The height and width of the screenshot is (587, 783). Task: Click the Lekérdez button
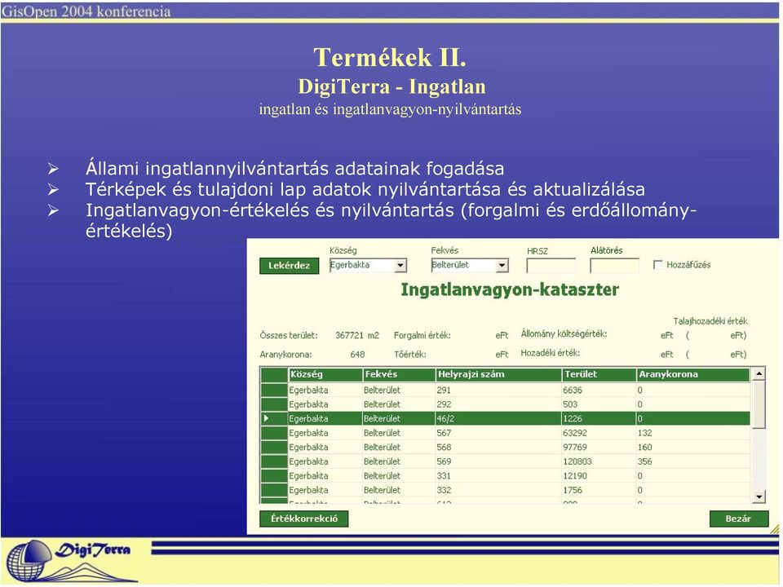point(289,266)
